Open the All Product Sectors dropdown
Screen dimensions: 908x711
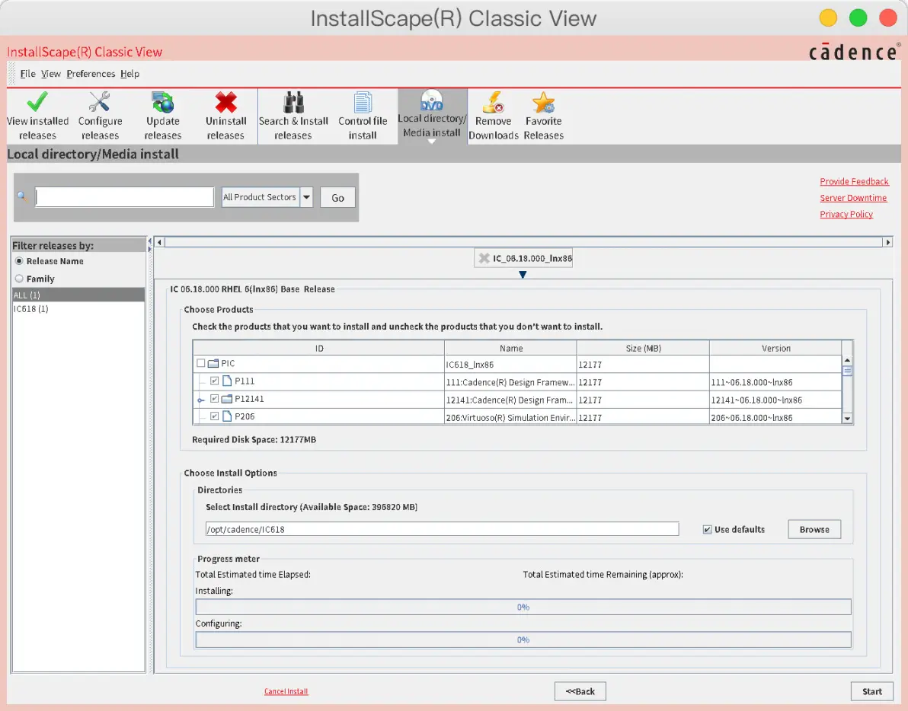click(307, 197)
